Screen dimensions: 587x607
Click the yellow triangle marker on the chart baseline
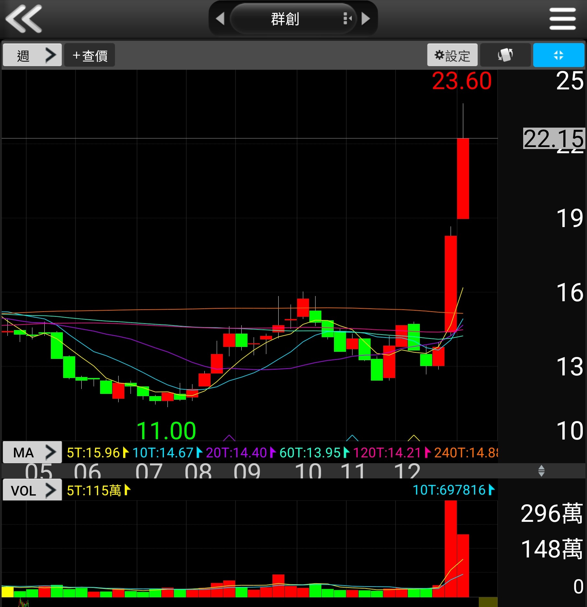tap(414, 438)
